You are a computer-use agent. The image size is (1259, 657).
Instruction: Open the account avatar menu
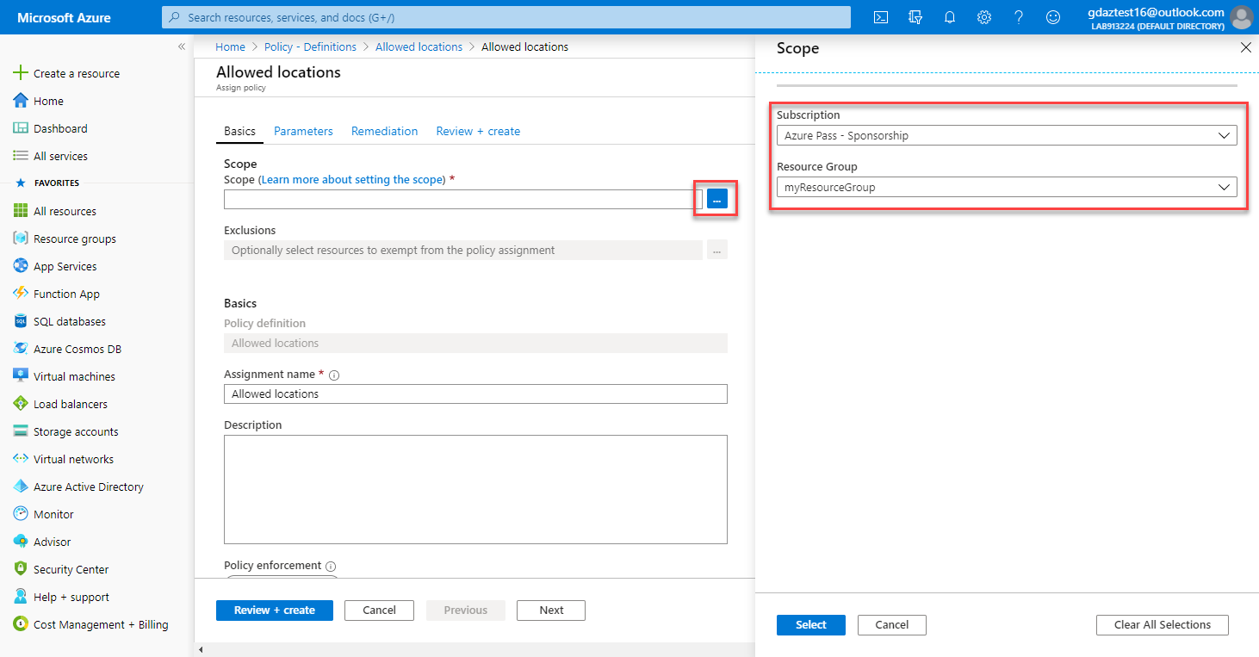[x=1241, y=17]
